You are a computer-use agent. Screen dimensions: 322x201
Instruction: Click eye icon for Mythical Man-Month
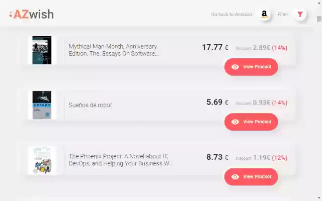[x=235, y=67]
